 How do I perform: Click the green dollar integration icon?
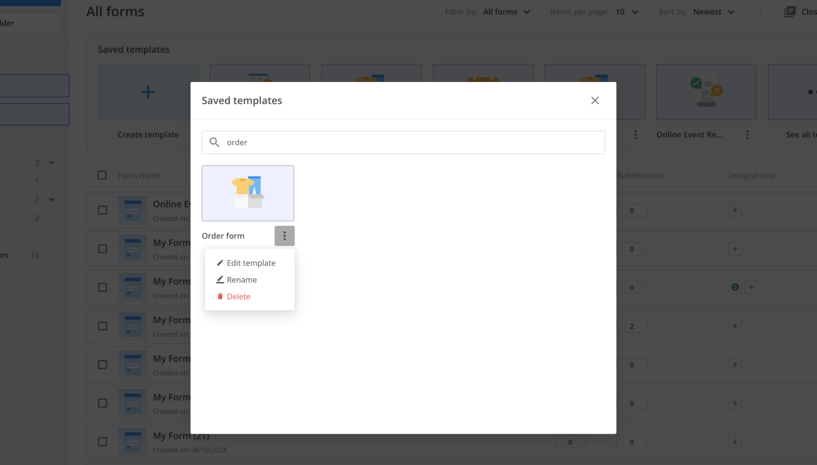point(735,288)
